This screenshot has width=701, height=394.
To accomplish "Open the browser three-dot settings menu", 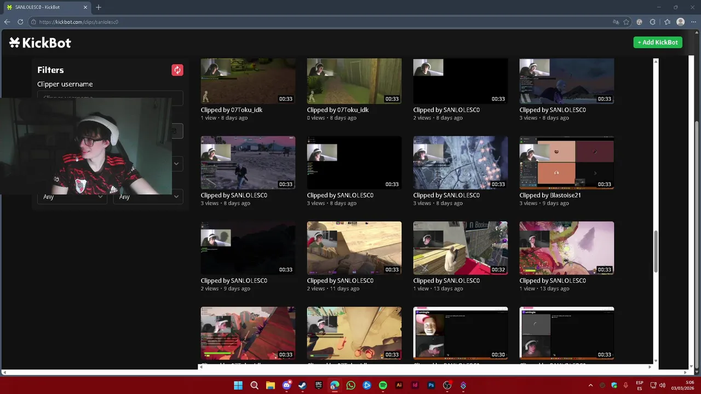I will pos(693,22).
